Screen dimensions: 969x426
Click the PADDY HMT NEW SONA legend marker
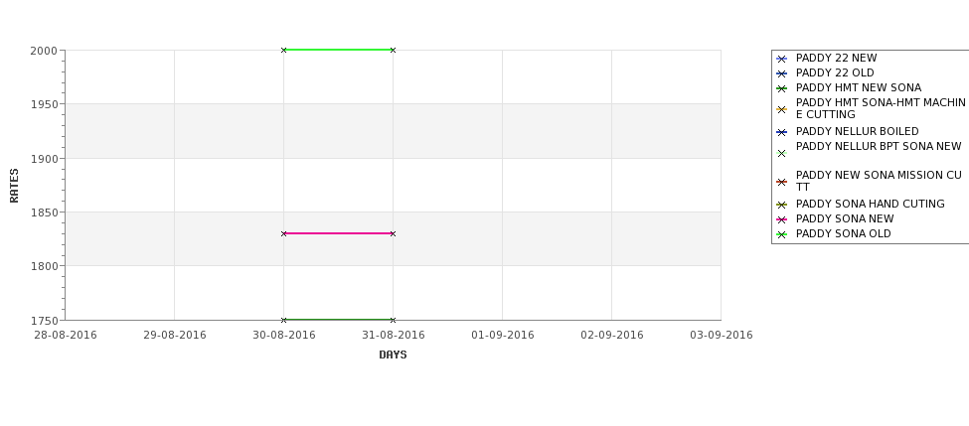pos(781,89)
